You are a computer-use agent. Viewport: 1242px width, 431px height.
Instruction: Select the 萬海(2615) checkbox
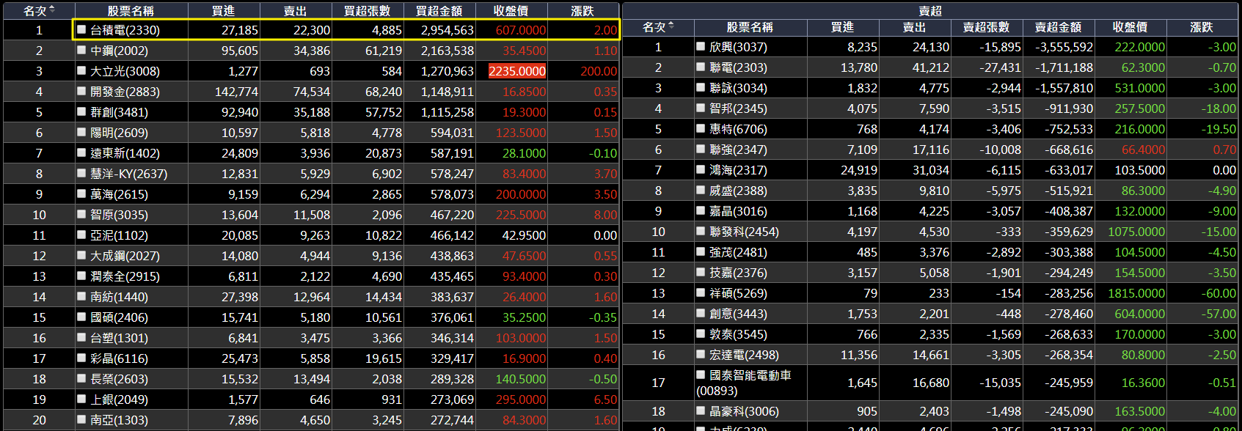pyautogui.click(x=82, y=194)
